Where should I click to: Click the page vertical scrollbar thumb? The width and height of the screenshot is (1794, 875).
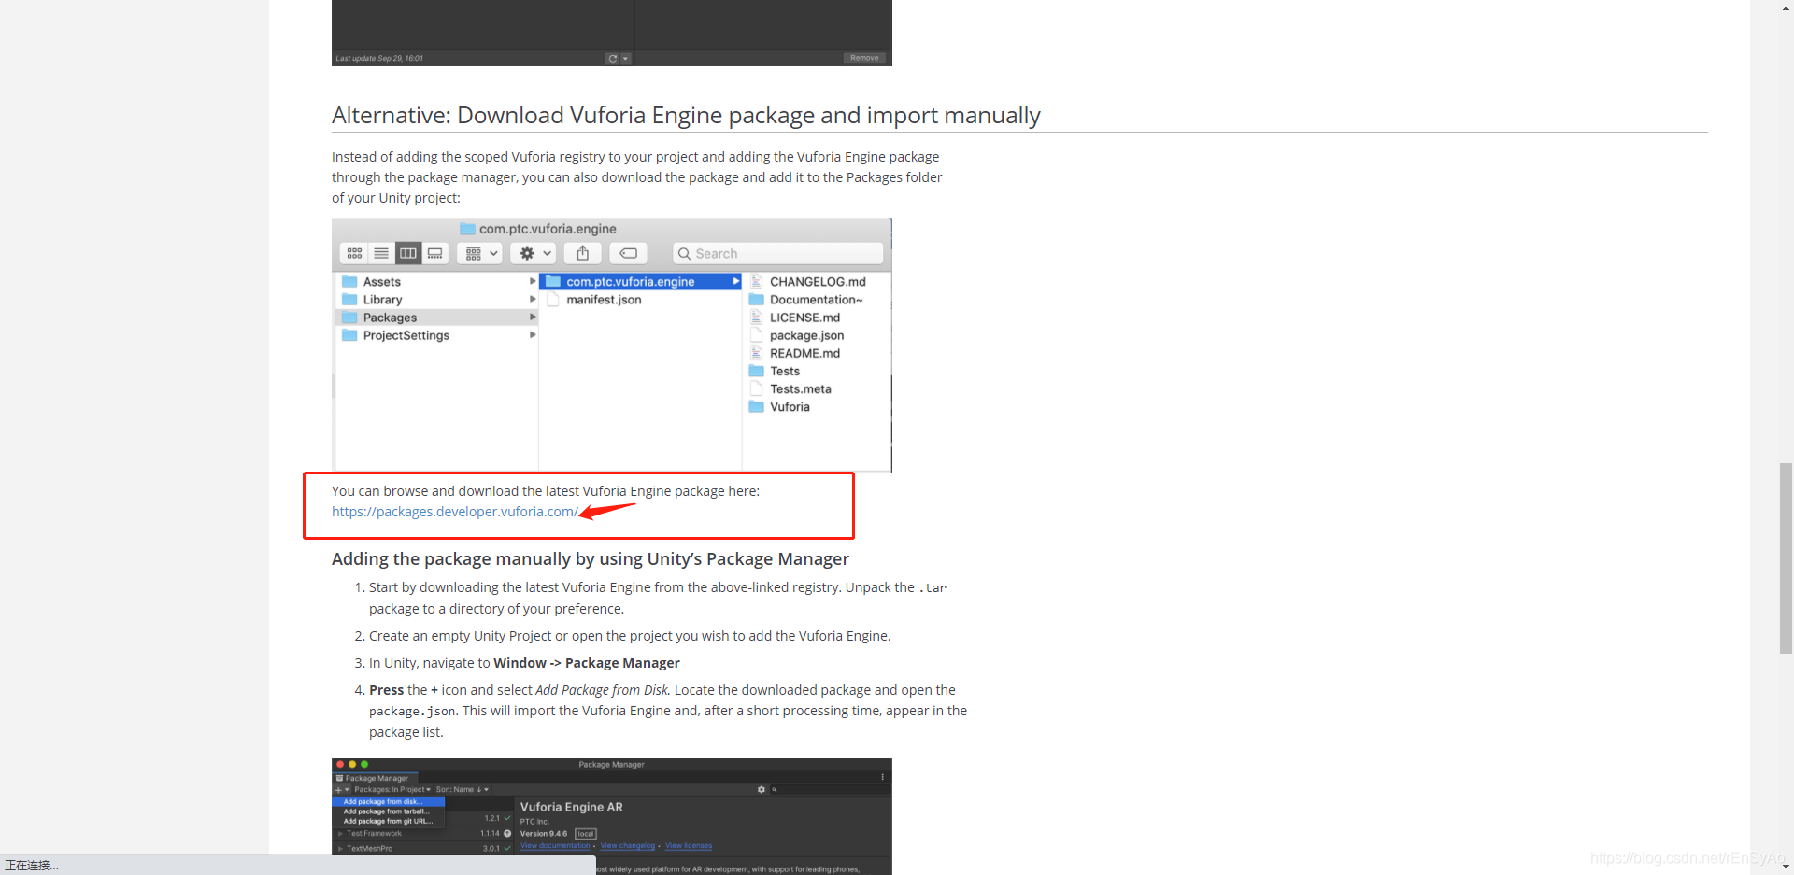point(1786,557)
